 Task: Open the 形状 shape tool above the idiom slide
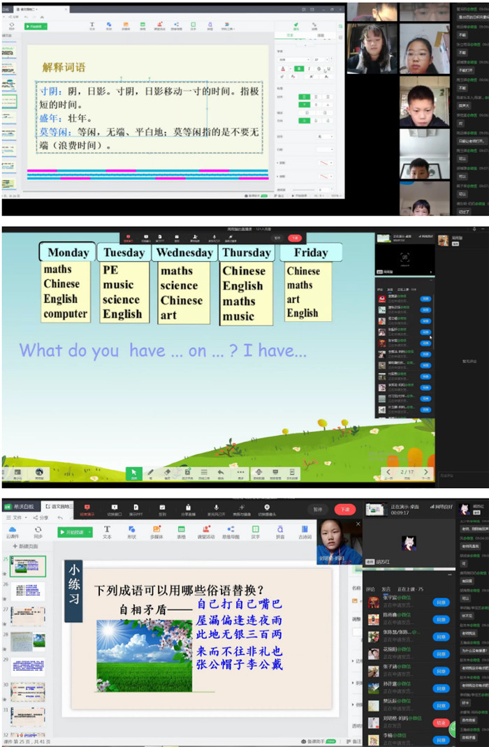131,532
